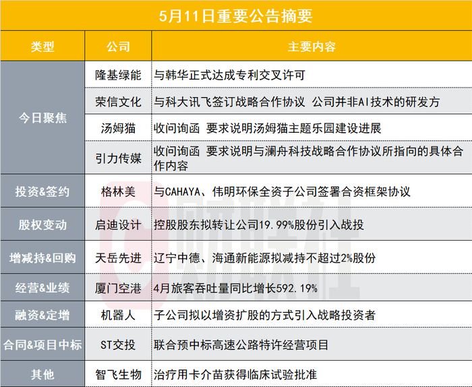Click text about 汤姆猫主题乐园建设进展
This screenshot has height=387, width=472.
point(267,128)
